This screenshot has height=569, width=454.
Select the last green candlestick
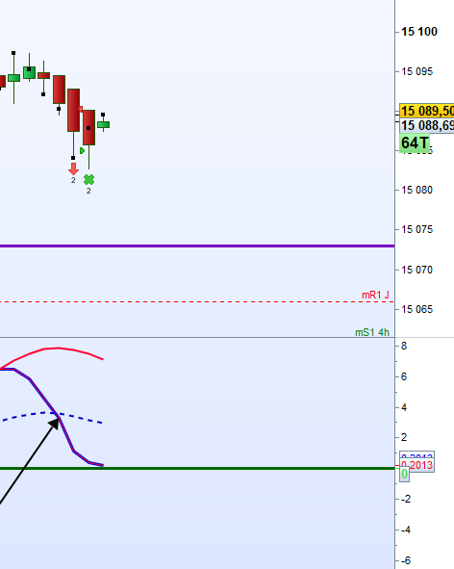pyautogui.click(x=103, y=124)
